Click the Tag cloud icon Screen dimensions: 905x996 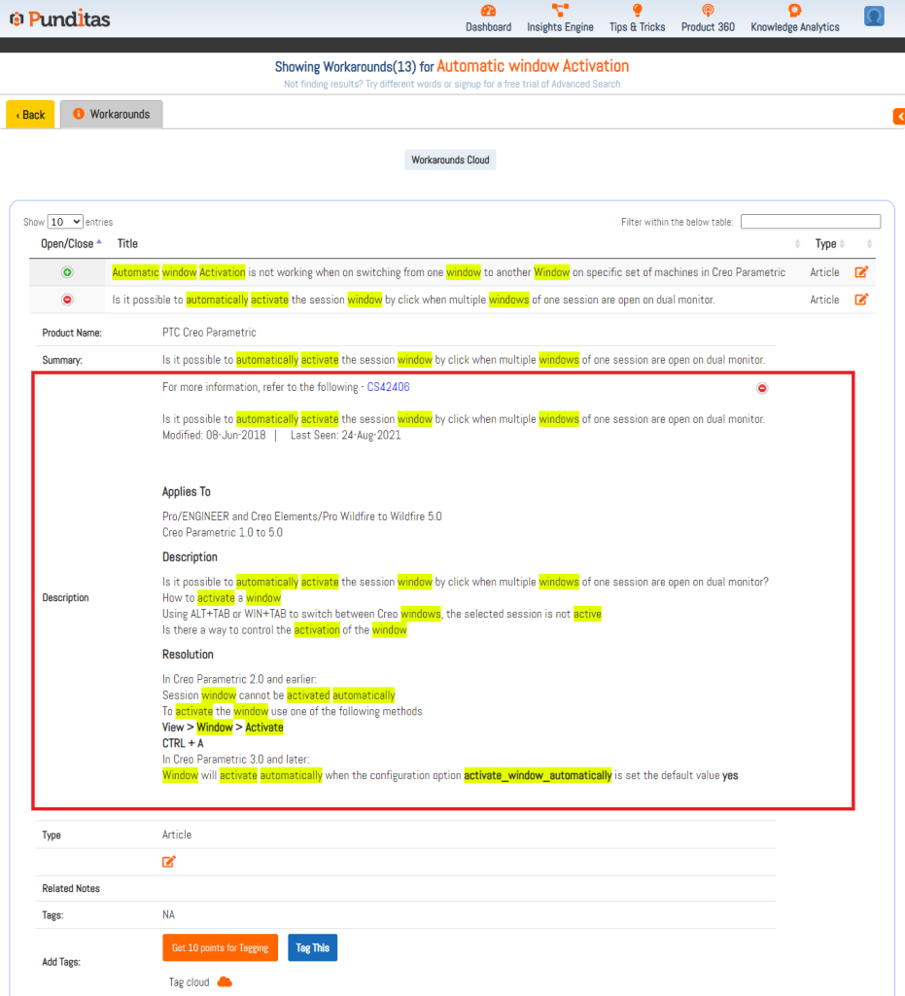click(x=225, y=981)
